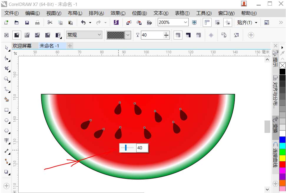Select the Freehand drawing tool
This screenshot has width=286, height=193.
(6, 89)
